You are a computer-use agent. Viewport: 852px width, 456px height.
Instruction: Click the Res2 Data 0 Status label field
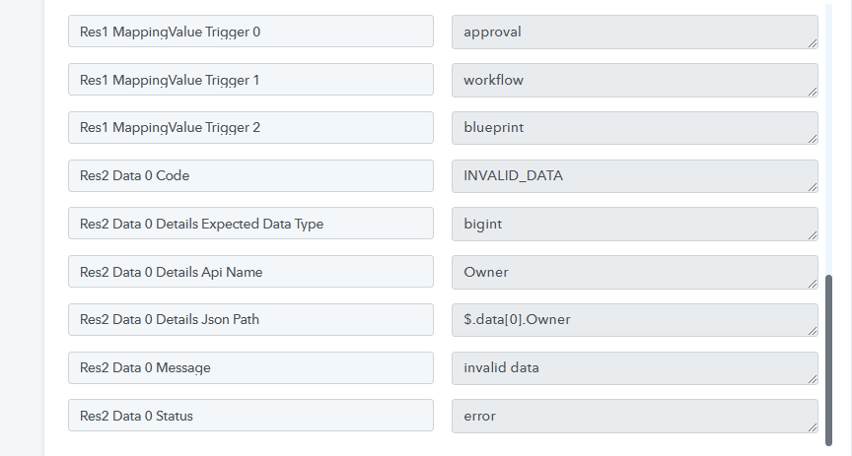[x=250, y=416]
